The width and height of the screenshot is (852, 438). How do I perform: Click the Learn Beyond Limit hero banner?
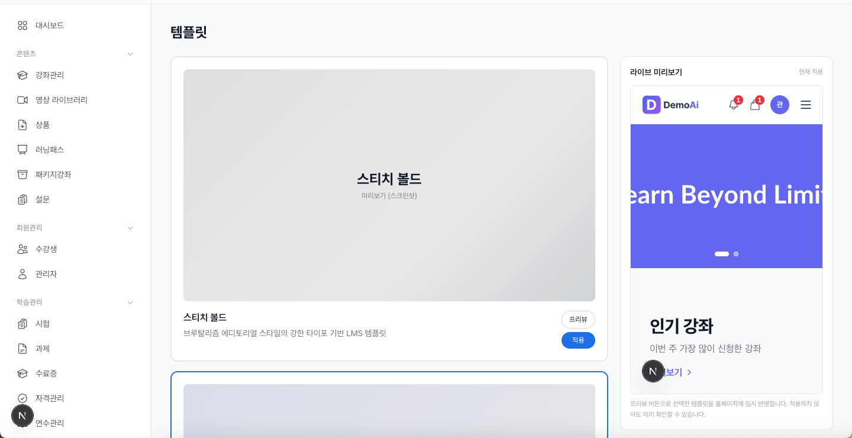[727, 196]
